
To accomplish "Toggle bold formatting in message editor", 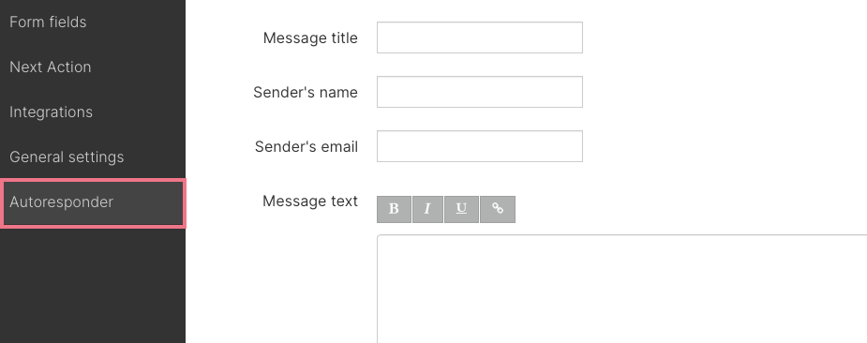I will tap(394, 209).
